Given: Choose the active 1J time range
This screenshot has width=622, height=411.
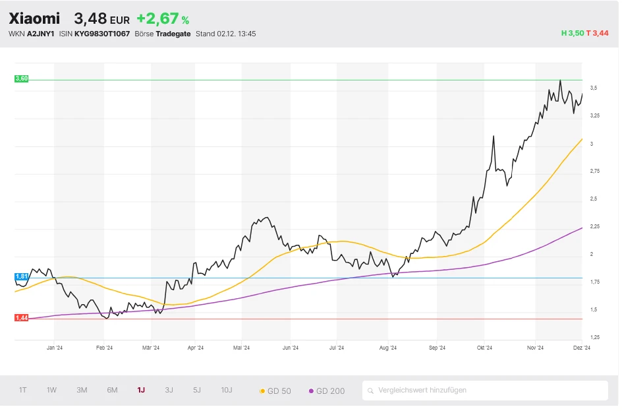Looking at the screenshot, I should tap(141, 390).
